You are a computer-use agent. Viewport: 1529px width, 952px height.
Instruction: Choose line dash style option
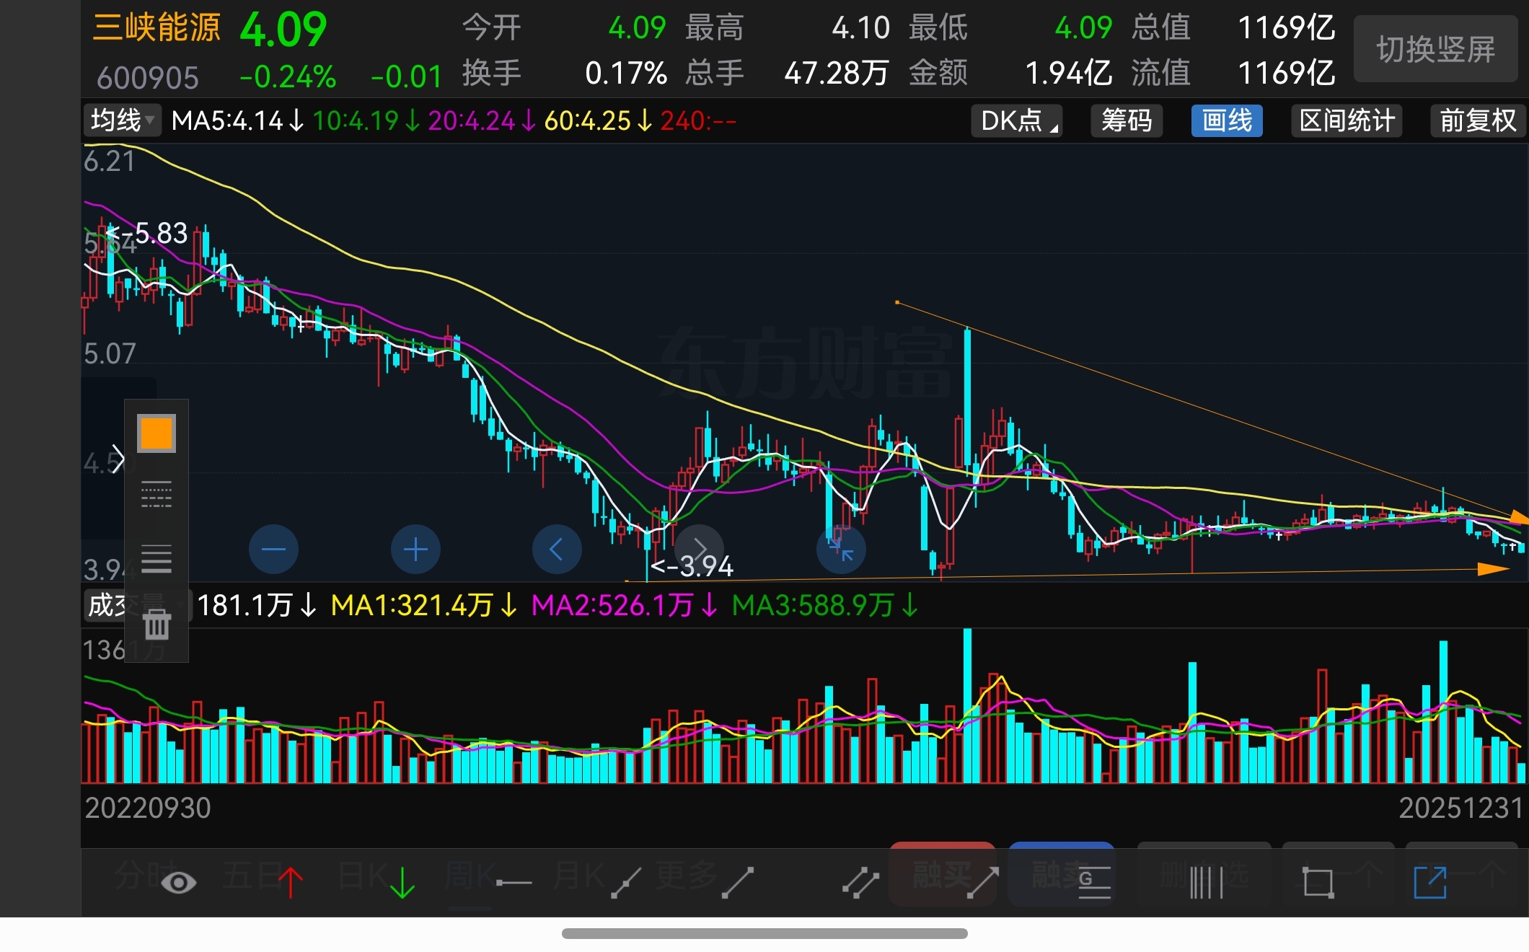[157, 495]
